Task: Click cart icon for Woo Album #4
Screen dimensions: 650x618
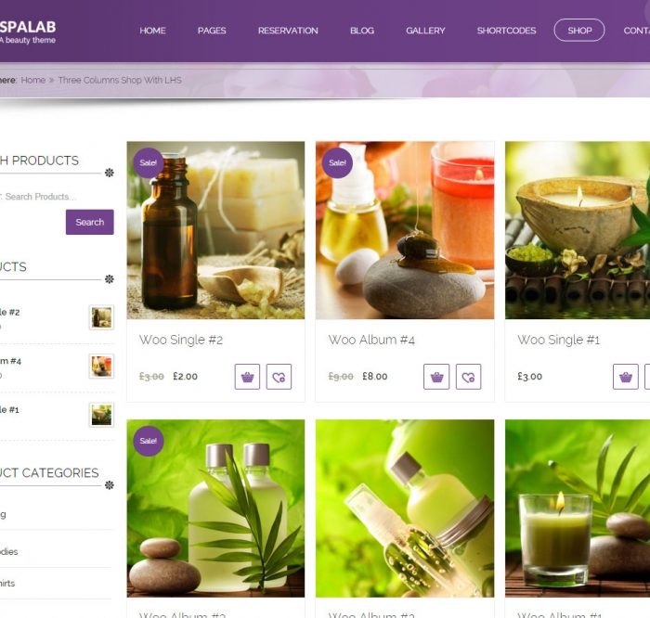Action: click(x=436, y=377)
